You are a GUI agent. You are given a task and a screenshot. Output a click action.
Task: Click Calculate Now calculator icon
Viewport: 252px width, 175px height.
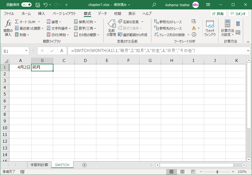tap(238, 24)
